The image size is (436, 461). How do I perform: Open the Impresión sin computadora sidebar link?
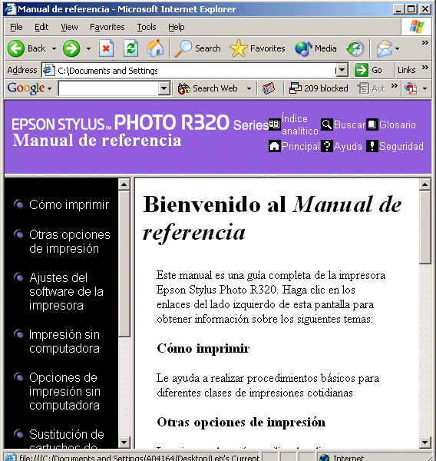click(x=64, y=341)
